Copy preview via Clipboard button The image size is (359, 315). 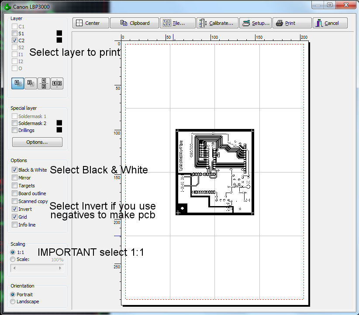[135, 23]
